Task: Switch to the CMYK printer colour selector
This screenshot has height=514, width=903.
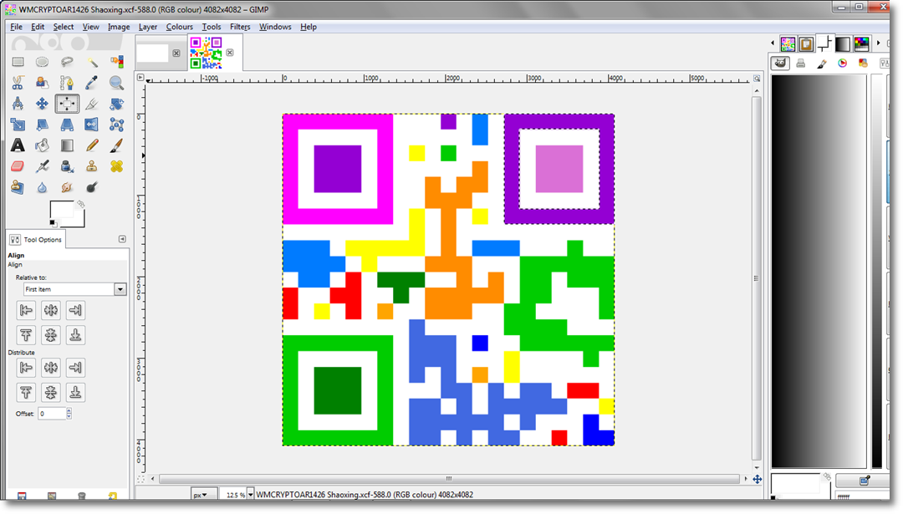Action: point(800,64)
